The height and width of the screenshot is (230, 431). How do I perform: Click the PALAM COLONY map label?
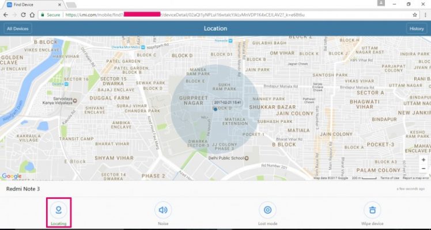pyautogui.click(x=378, y=170)
